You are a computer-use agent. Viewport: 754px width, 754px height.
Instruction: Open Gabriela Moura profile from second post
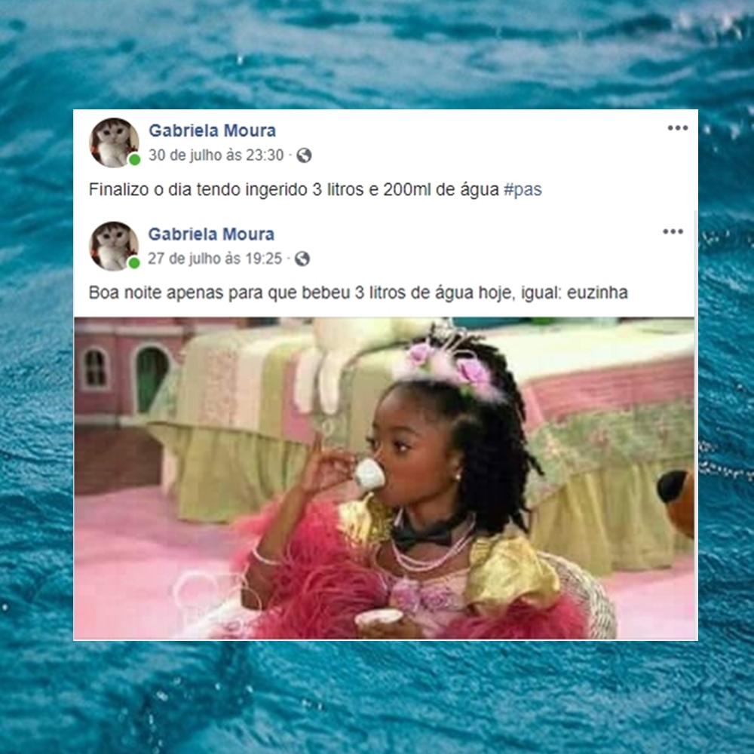[211, 234]
